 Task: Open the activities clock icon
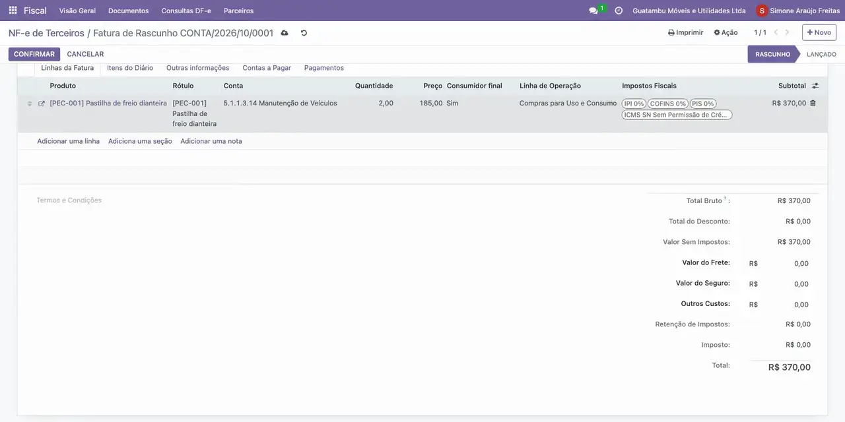coord(619,11)
